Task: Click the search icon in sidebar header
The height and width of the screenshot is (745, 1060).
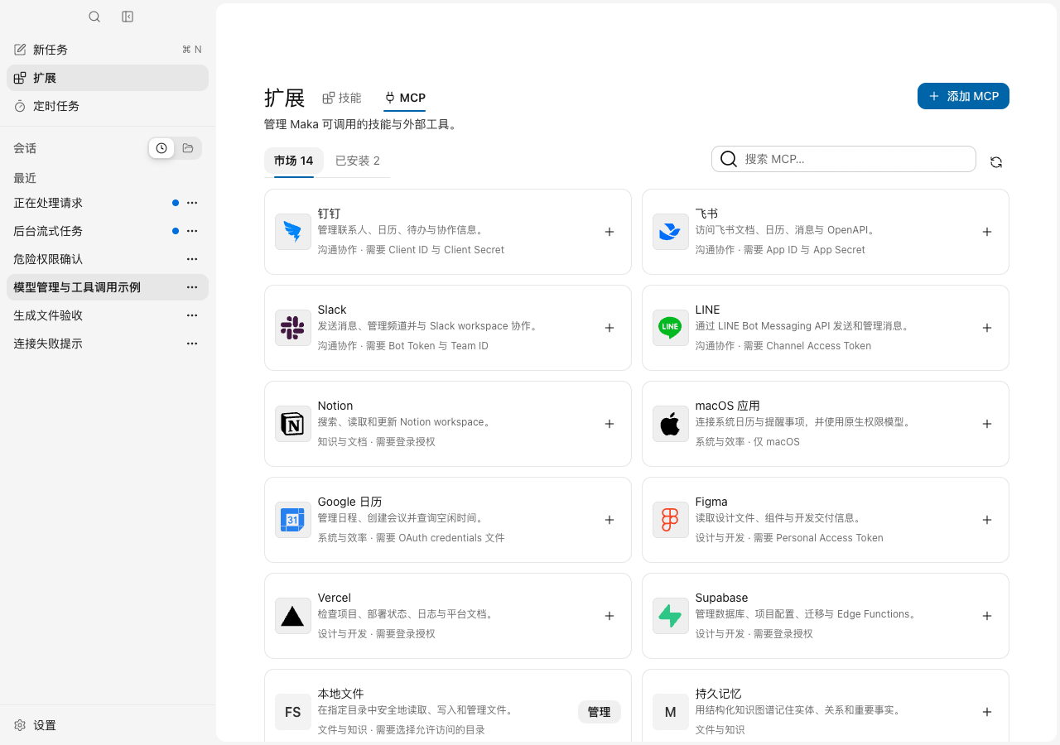Action: pyautogui.click(x=94, y=17)
